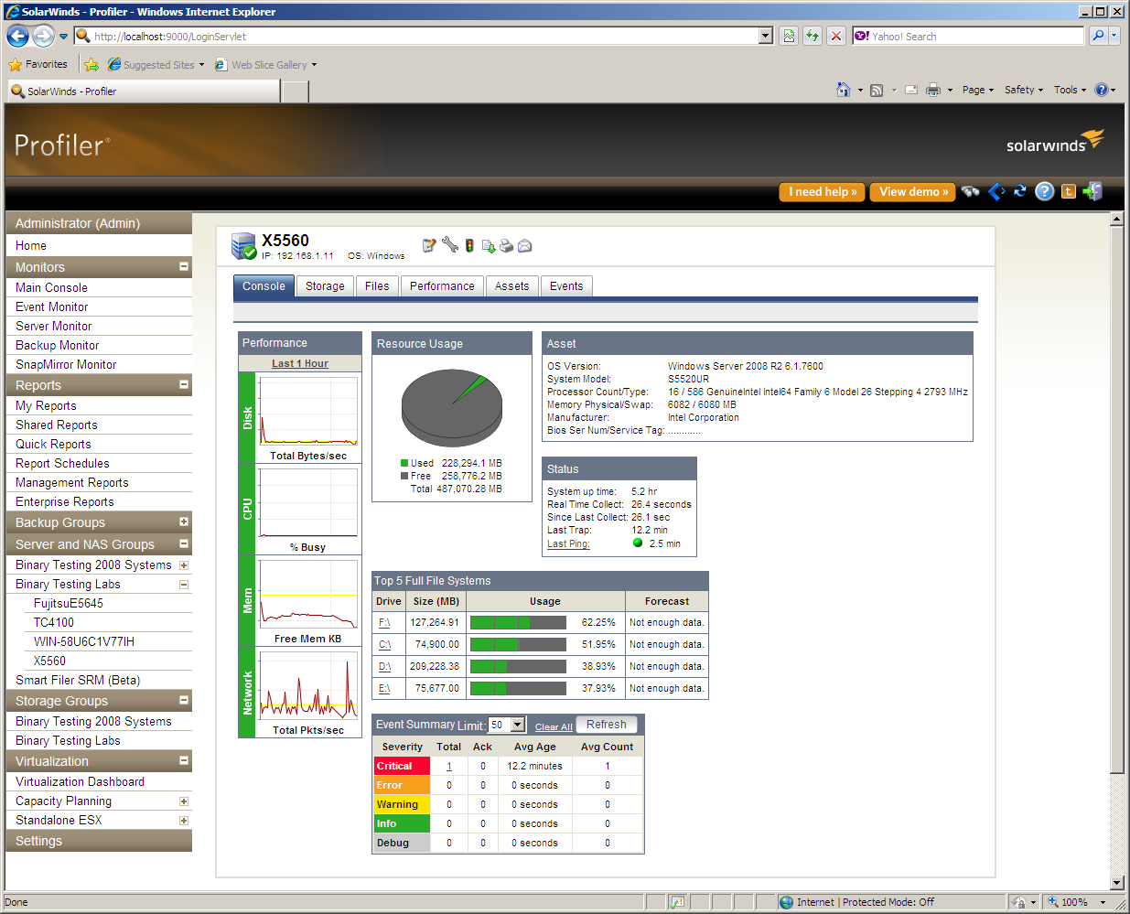
Task: Click the binoculars search icon
Action: click(971, 191)
